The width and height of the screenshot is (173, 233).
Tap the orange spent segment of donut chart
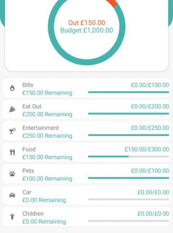coord(112,3)
